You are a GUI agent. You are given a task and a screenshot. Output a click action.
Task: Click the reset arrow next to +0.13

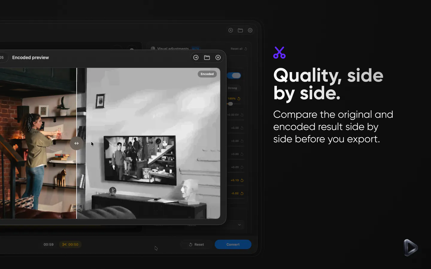(x=242, y=180)
